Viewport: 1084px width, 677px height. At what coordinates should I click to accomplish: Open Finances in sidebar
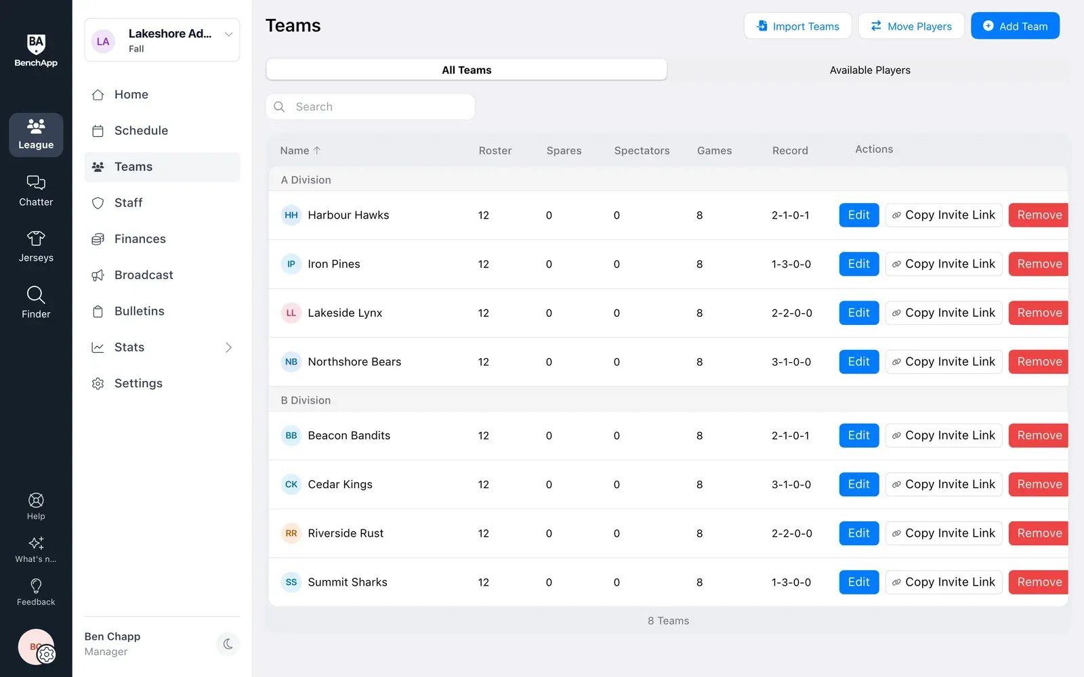pos(162,239)
